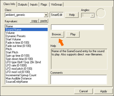
Task: Select Spin down time (0-100)
Action: pyautogui.click(x=26, y=59)
